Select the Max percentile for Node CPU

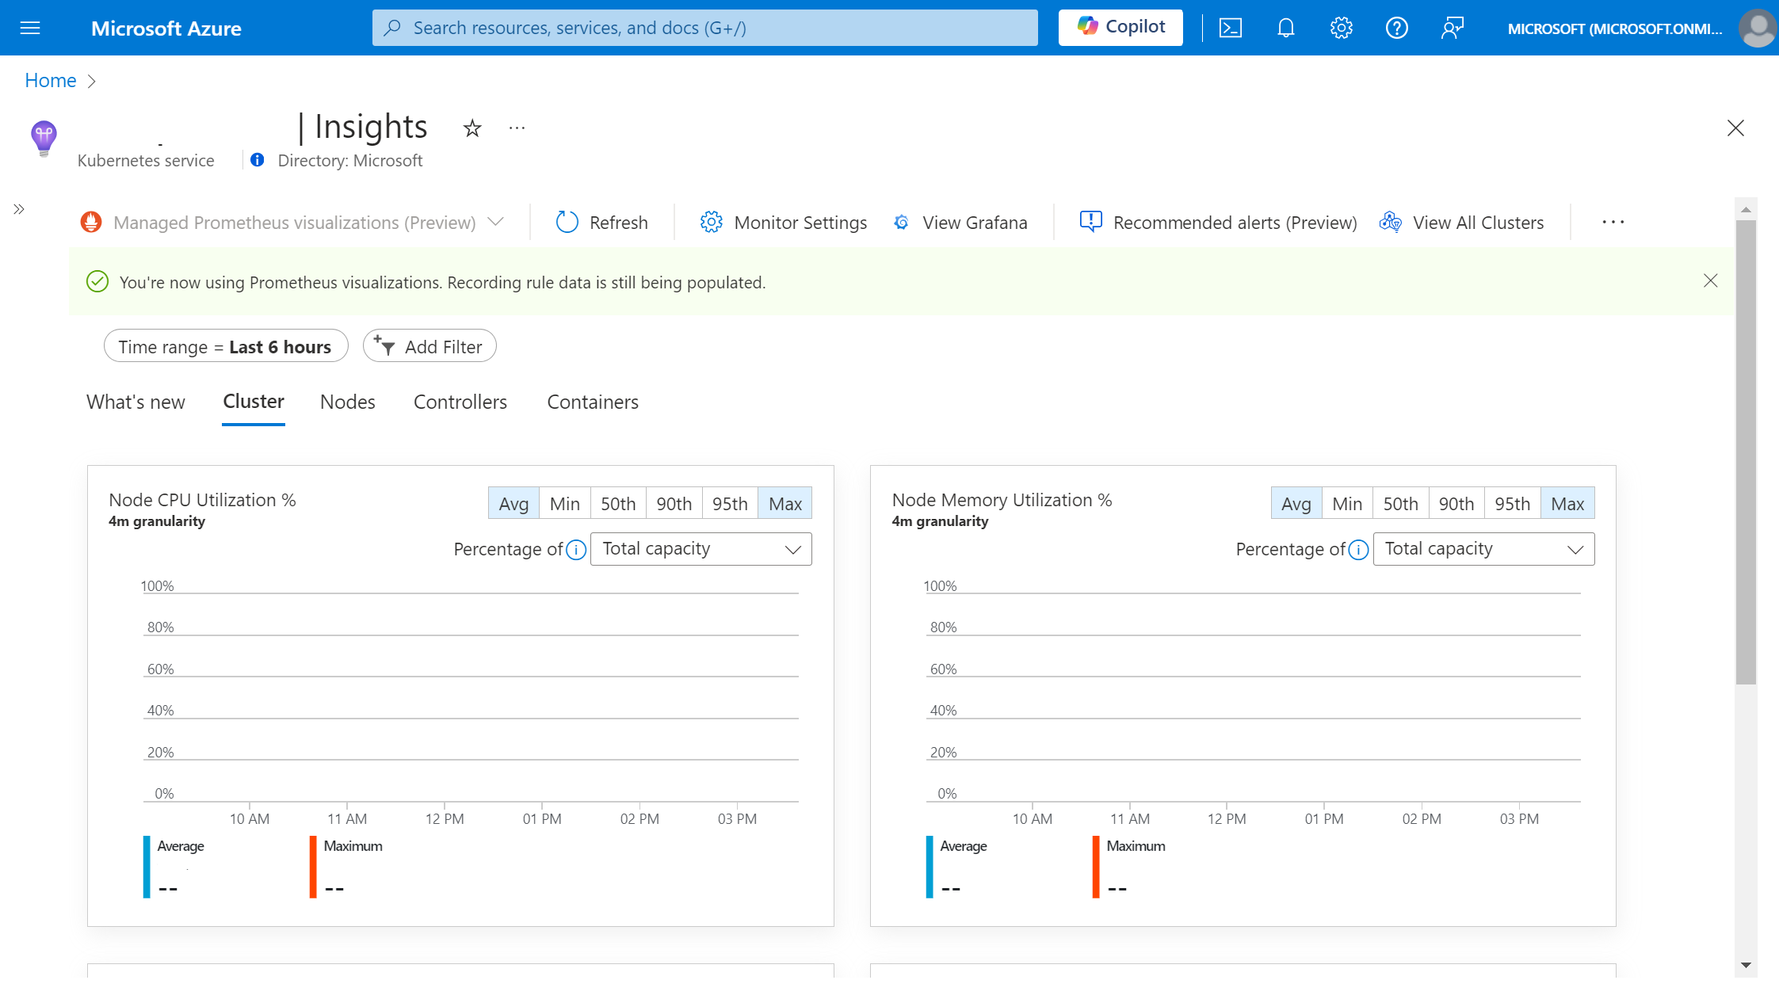click(x=783, y=502)
